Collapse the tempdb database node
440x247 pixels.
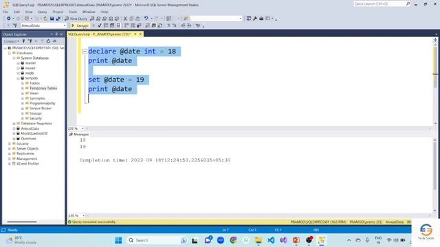pos(19,78)
